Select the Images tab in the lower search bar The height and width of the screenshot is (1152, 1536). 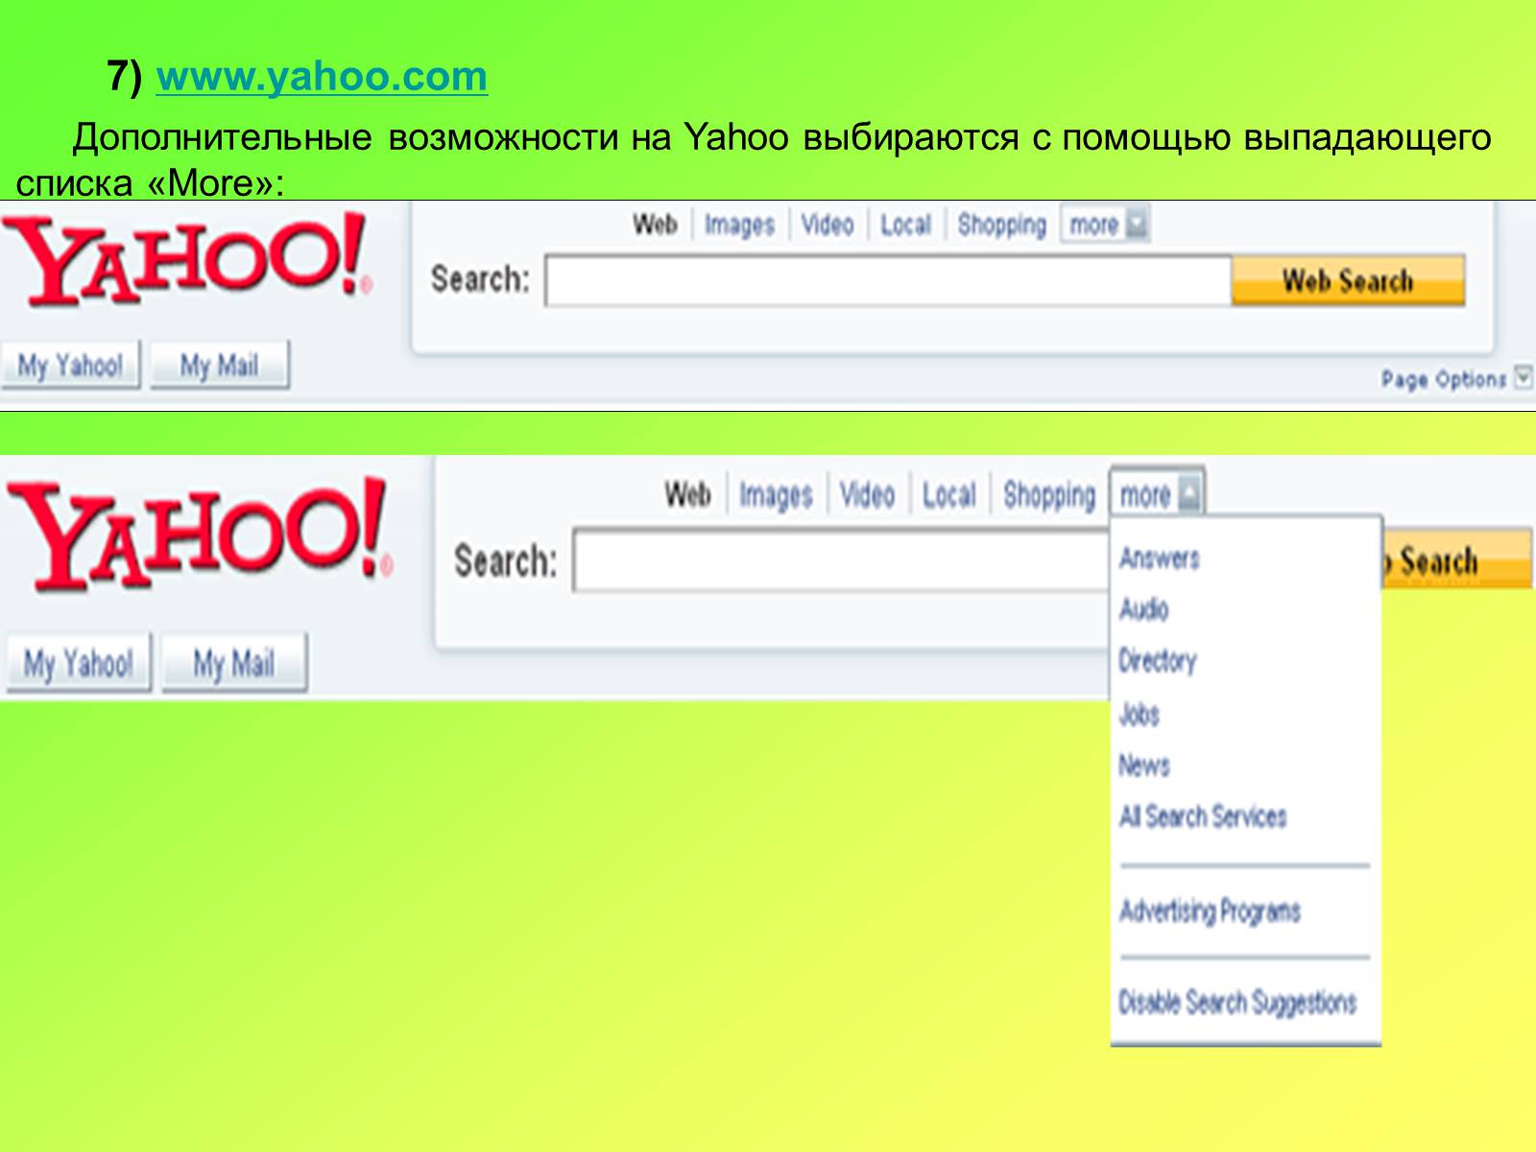[776, 495]
